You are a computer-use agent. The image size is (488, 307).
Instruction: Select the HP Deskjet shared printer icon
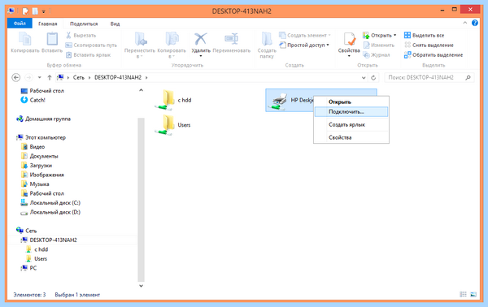pos(279,101)
